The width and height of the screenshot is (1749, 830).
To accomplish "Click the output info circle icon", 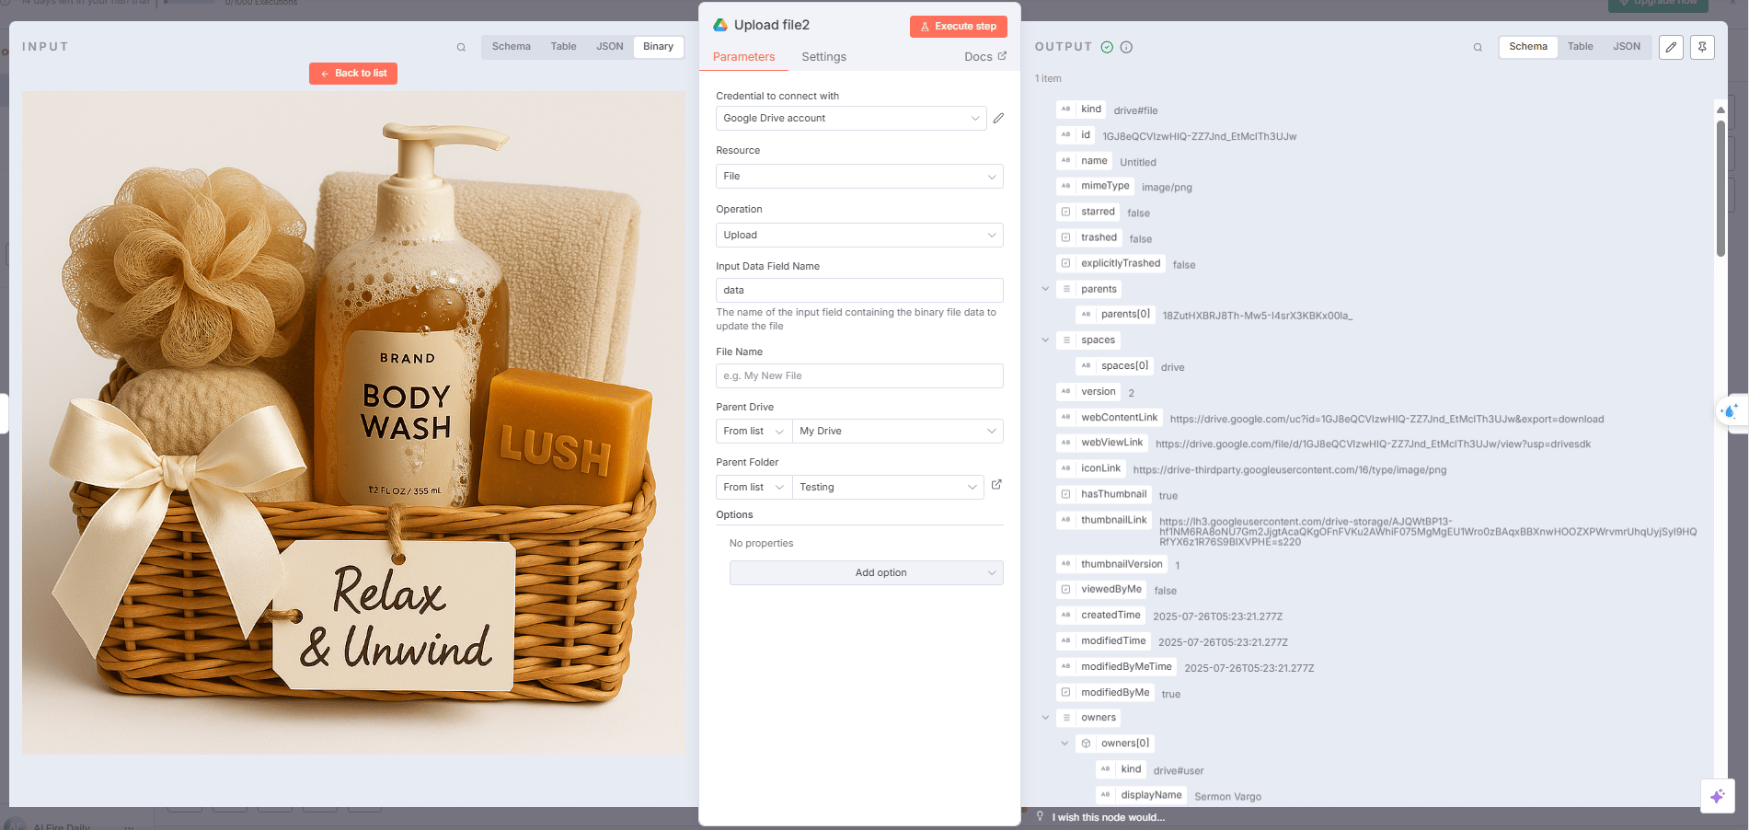I will pyautogui.click(x=1126, y=47).
